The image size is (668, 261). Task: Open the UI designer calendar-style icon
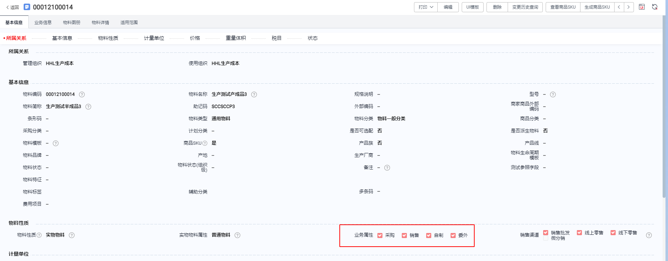coord(642,7)
